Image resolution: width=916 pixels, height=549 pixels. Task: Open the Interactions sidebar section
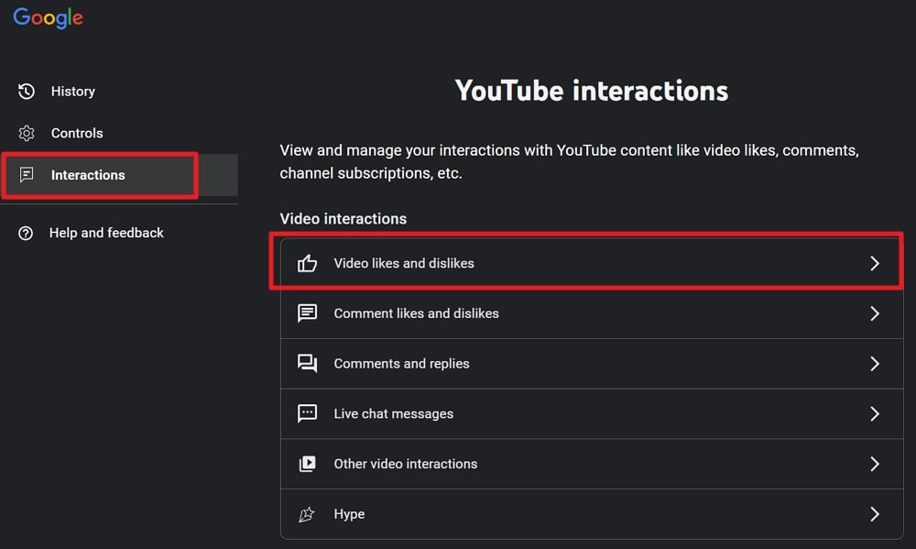88,175
